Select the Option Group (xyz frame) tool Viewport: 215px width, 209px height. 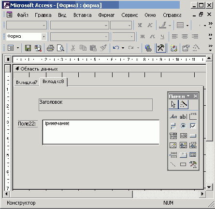click(193, 116)
